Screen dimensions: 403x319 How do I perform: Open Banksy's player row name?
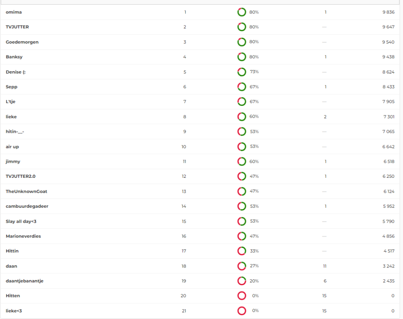tap(14, 57)
